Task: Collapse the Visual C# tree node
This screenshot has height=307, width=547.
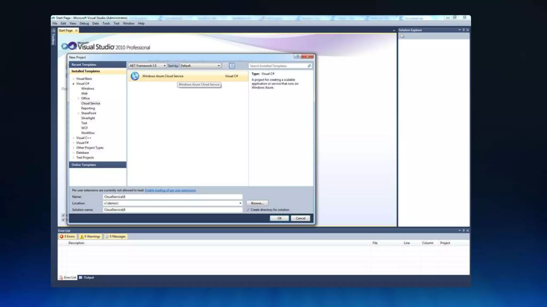Action: tap(73, 84)
